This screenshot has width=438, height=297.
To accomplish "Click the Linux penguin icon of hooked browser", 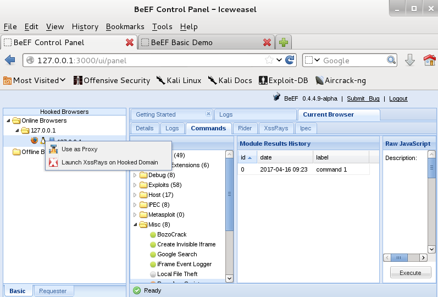I will 43,140.
